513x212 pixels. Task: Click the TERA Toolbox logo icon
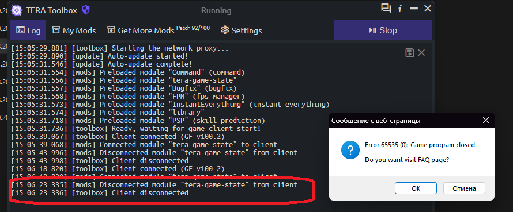click(x=16, y=10)
